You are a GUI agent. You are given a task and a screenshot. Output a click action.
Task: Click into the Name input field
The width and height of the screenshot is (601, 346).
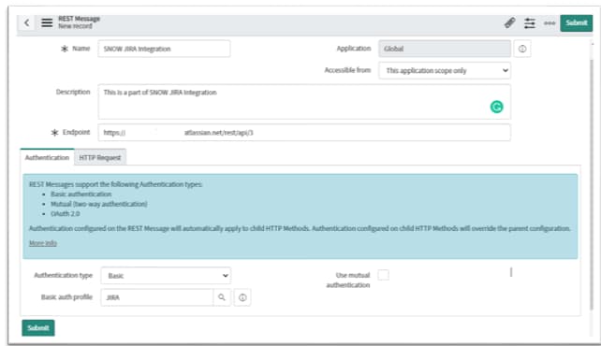pos(164,49)
